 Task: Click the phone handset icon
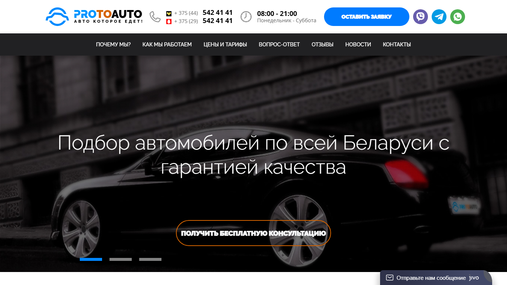point(155,17)
